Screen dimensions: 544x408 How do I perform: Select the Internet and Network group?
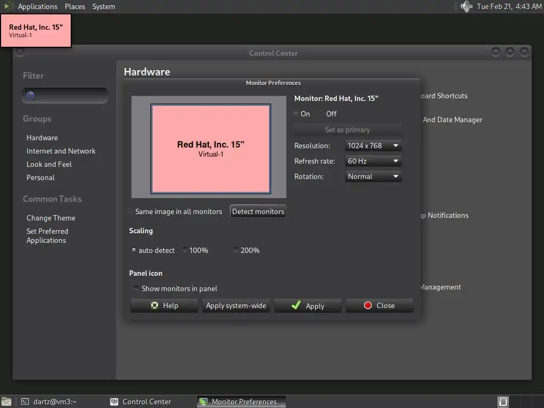pyautogui.click(x=61, y=151)
